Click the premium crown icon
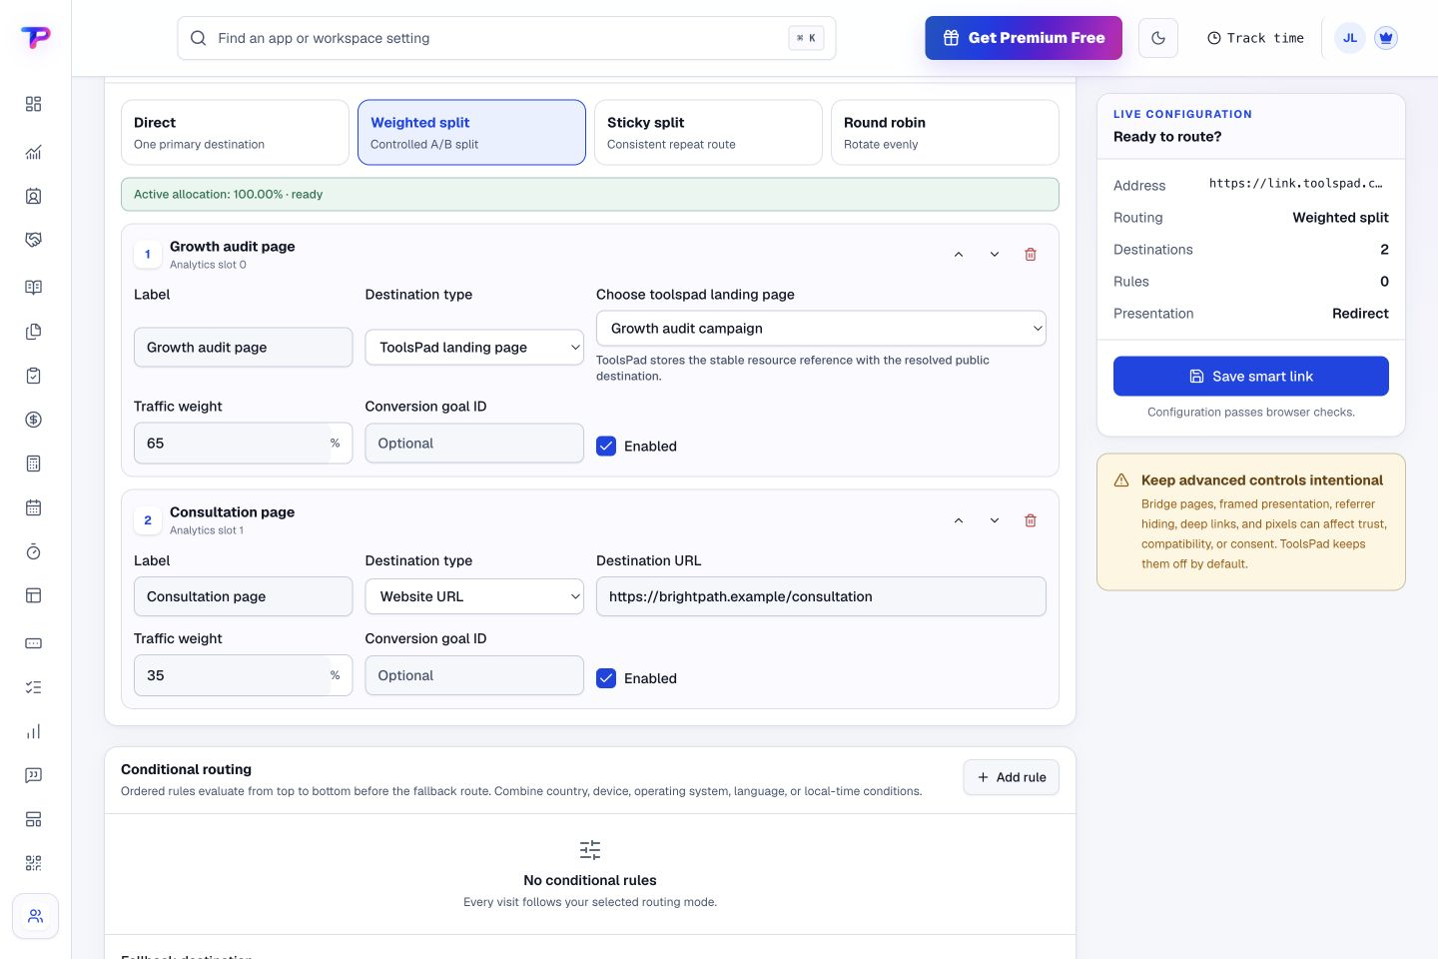Screen dimensions: 1438x959 tap(1385, 38)
